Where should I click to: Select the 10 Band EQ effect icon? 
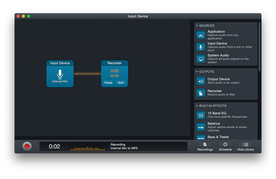tap(201, 115)
